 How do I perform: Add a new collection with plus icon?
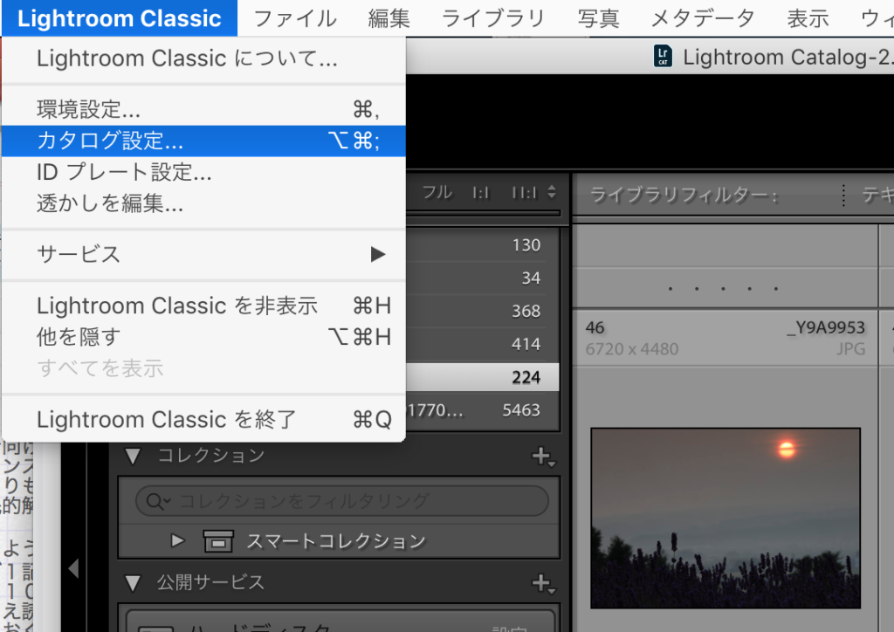point(543,457)
